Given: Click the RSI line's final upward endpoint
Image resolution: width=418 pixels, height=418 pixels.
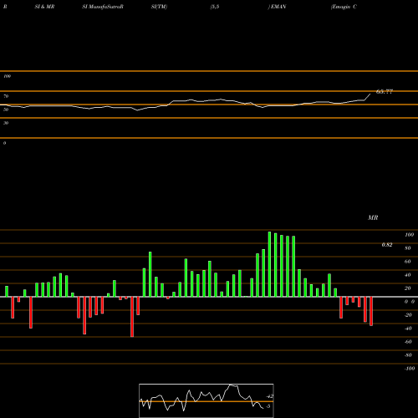Looking at the screenshot, I should pos(370,94).
